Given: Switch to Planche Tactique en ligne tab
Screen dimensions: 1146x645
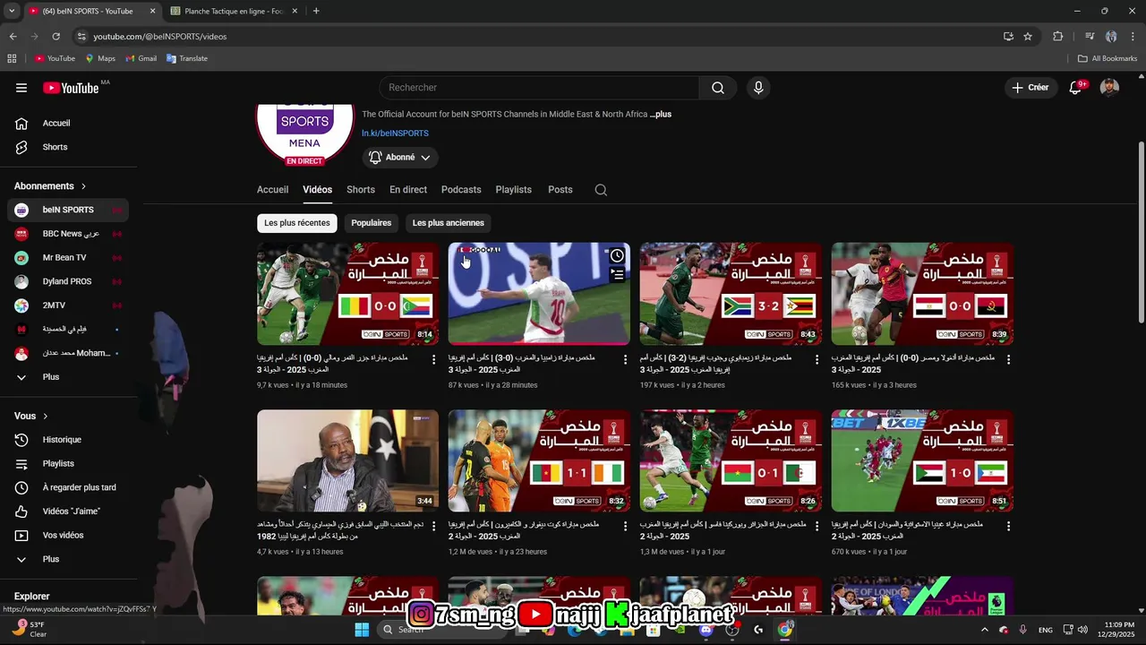Looking at the screenshot, I should coord(234,11).
